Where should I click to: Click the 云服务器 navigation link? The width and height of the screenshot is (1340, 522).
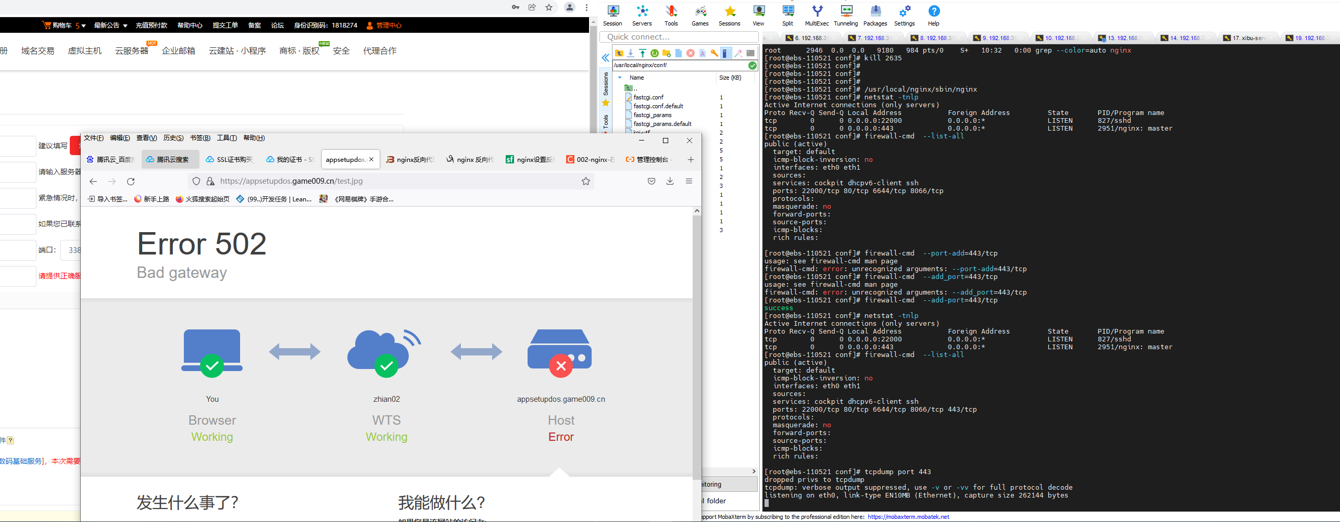pos(131,51)
